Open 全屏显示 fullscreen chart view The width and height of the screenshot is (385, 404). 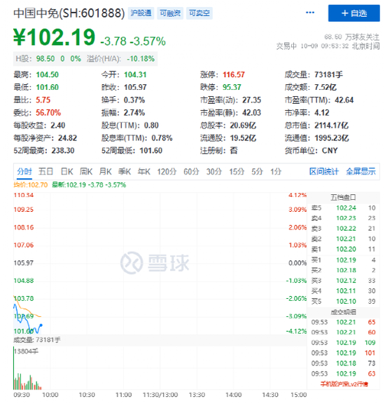click(360, 171)
